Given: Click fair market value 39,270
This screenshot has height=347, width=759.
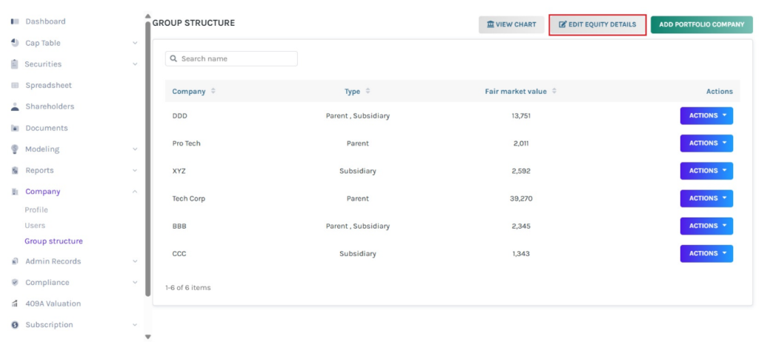Looking at the screenshot, I should point(521,198).
